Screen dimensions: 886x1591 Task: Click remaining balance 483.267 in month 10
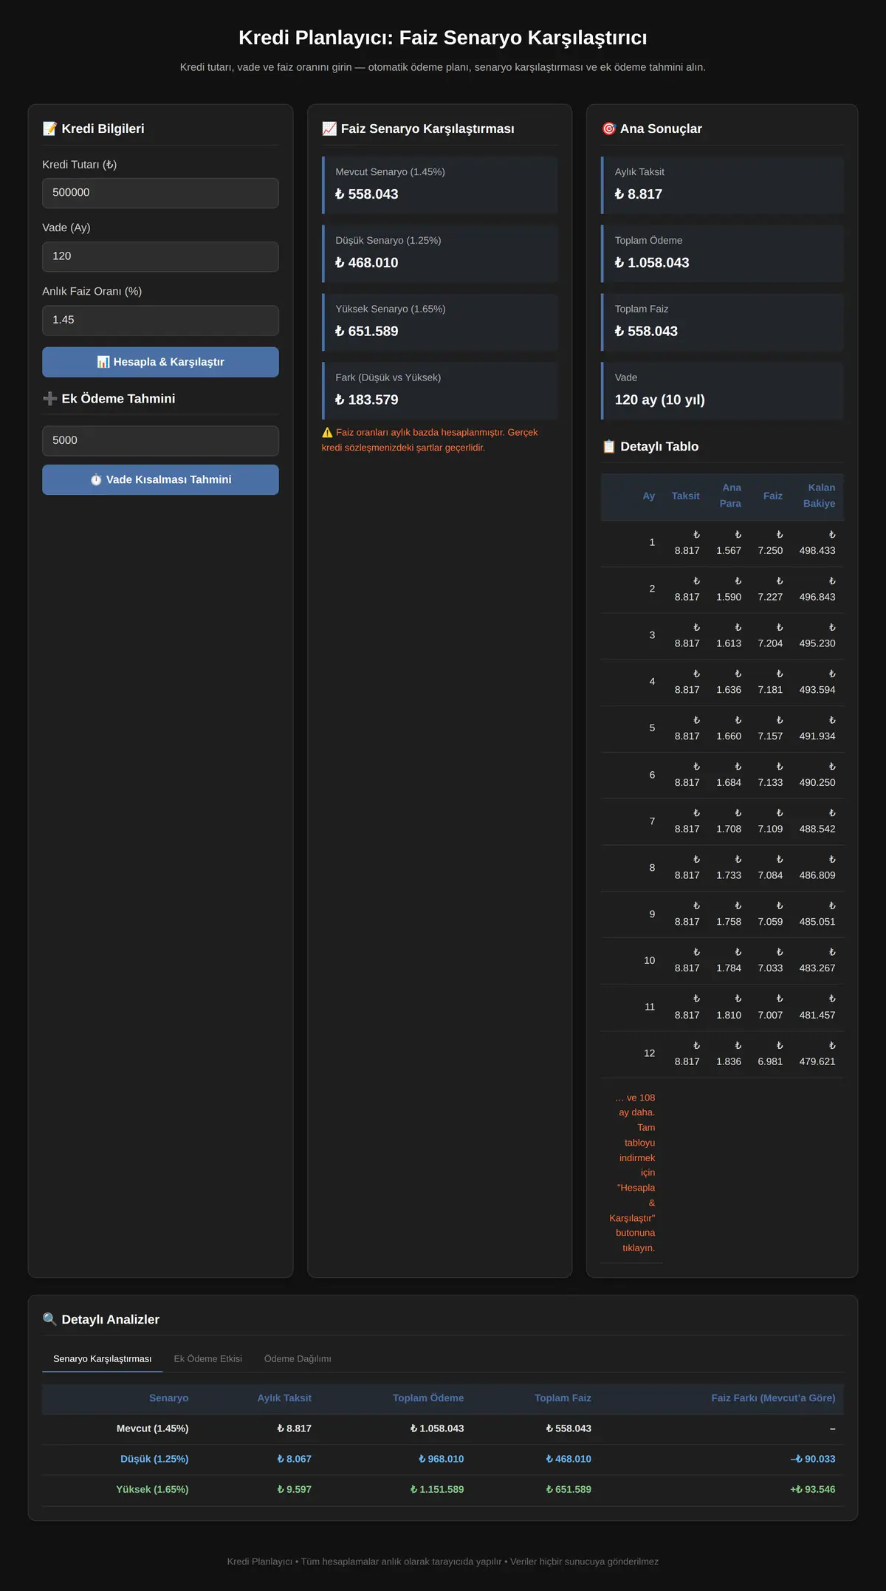click(817, 960)
